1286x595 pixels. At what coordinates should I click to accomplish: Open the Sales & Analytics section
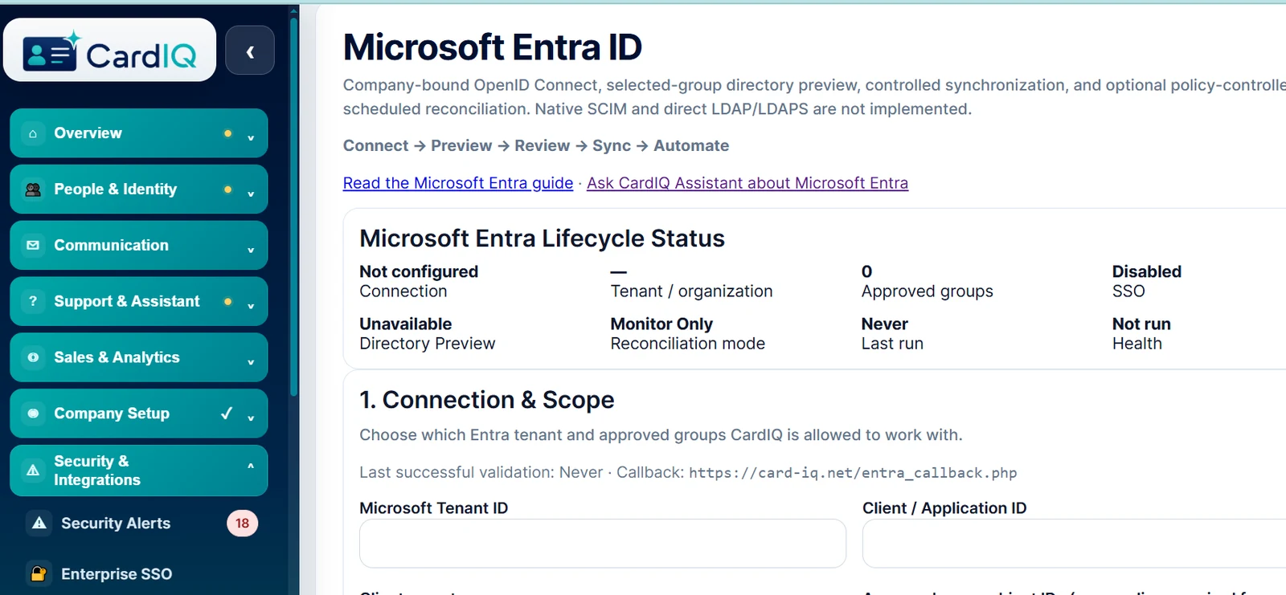click(138, 357)
